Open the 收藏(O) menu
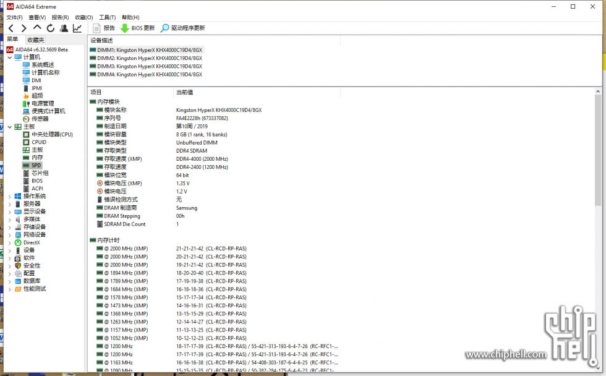The height and width of the screenshot is (376, 606). [84, 17]
